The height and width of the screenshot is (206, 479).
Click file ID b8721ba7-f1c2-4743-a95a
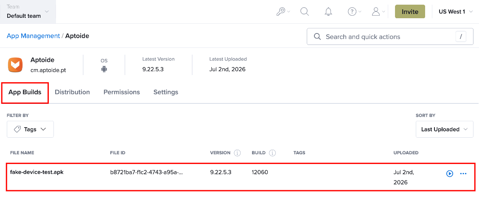click(146, 172)
